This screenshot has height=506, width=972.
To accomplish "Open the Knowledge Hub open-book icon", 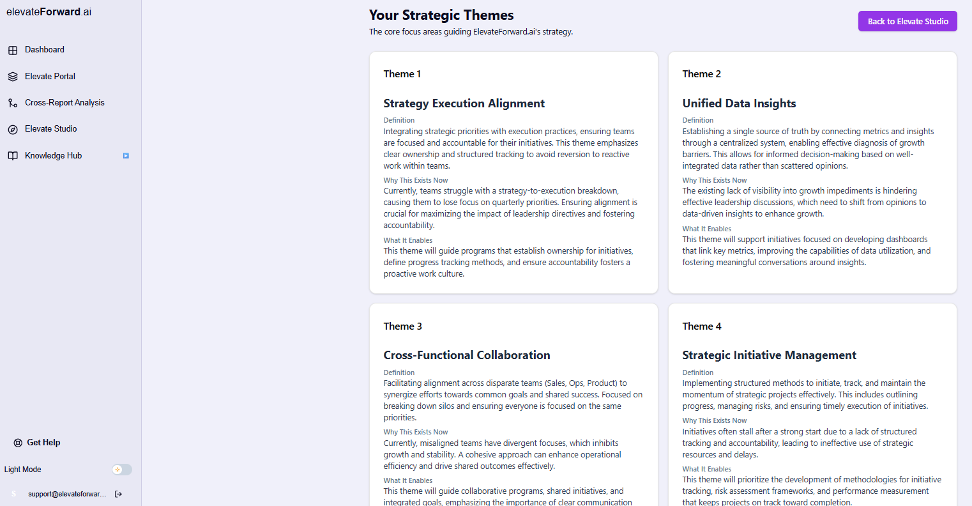I will (x=13, y=155).
